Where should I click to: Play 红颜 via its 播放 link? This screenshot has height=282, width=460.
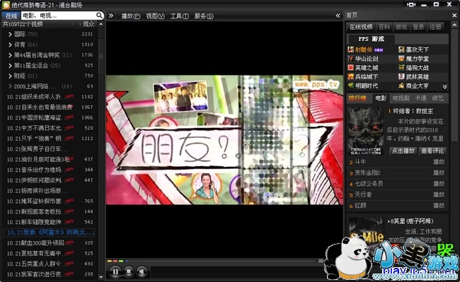click(x=439, y=206)
